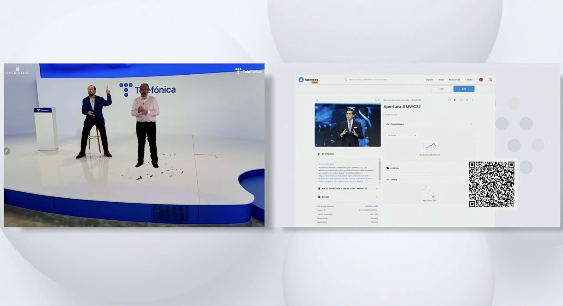Click the heart favorite icon above the NFT image

point(376,100)
